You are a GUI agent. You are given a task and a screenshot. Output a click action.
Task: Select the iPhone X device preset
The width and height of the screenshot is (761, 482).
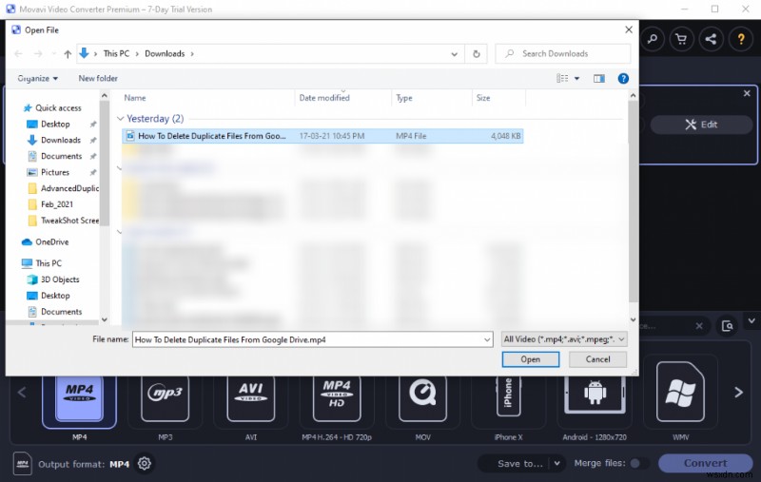pos(508,402)
